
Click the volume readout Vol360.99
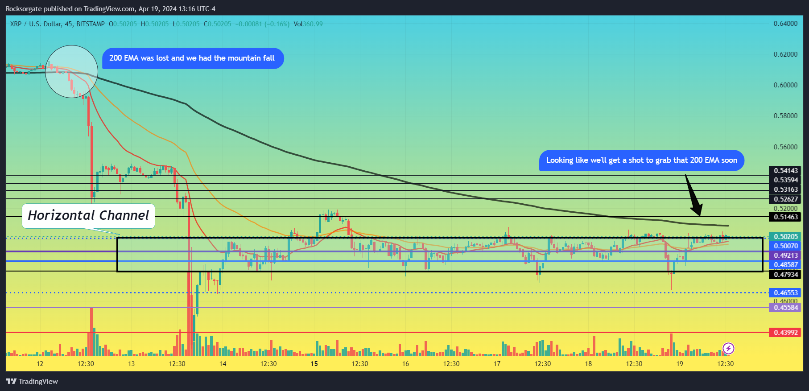point(308,24)
